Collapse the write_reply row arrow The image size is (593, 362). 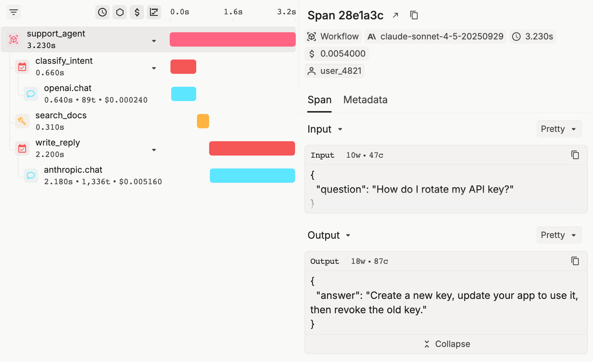[x=154, y=150]
